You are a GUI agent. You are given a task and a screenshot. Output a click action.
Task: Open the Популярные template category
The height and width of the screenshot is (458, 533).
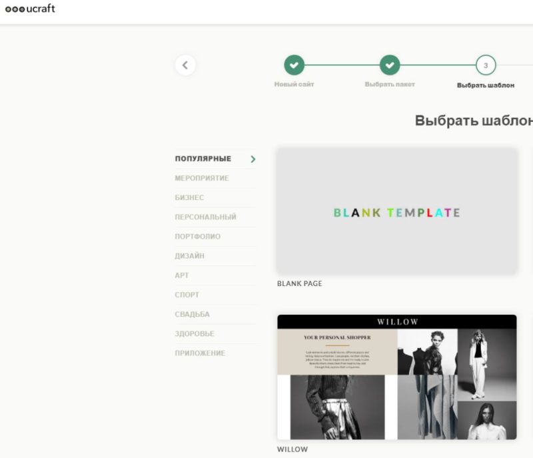click(203, 159)
